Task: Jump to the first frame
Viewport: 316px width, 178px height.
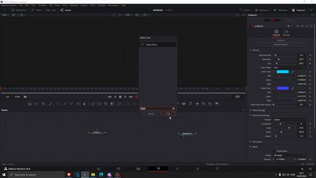Action: click(x=110, y=97)
